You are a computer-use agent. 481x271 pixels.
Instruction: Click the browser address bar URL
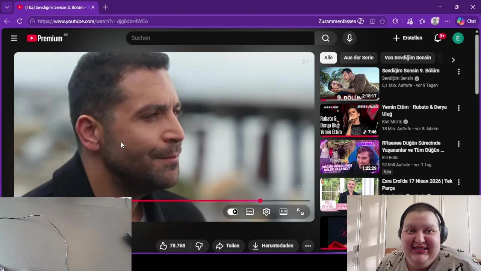[x=93, y=21]
